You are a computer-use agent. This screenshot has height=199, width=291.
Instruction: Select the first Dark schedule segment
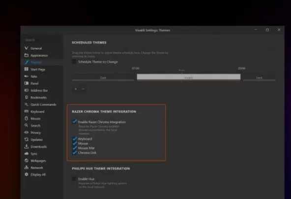[103, 77]
